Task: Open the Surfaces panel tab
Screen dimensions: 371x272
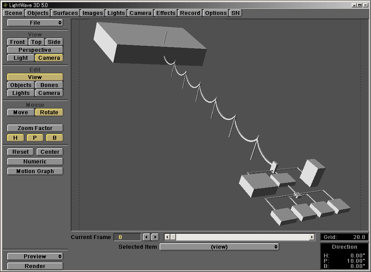Action: tap(65, 13)
